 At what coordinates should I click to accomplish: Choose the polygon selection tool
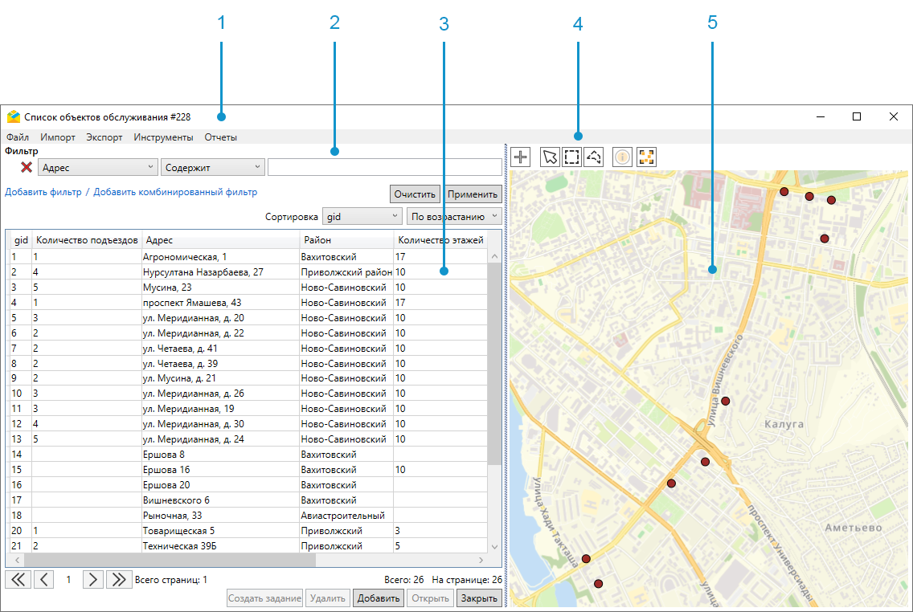coord(594,157)
